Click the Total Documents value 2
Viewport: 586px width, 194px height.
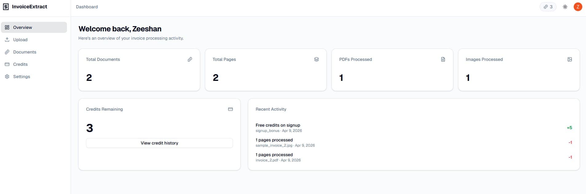pyautogui.click(x=89, y=77)
